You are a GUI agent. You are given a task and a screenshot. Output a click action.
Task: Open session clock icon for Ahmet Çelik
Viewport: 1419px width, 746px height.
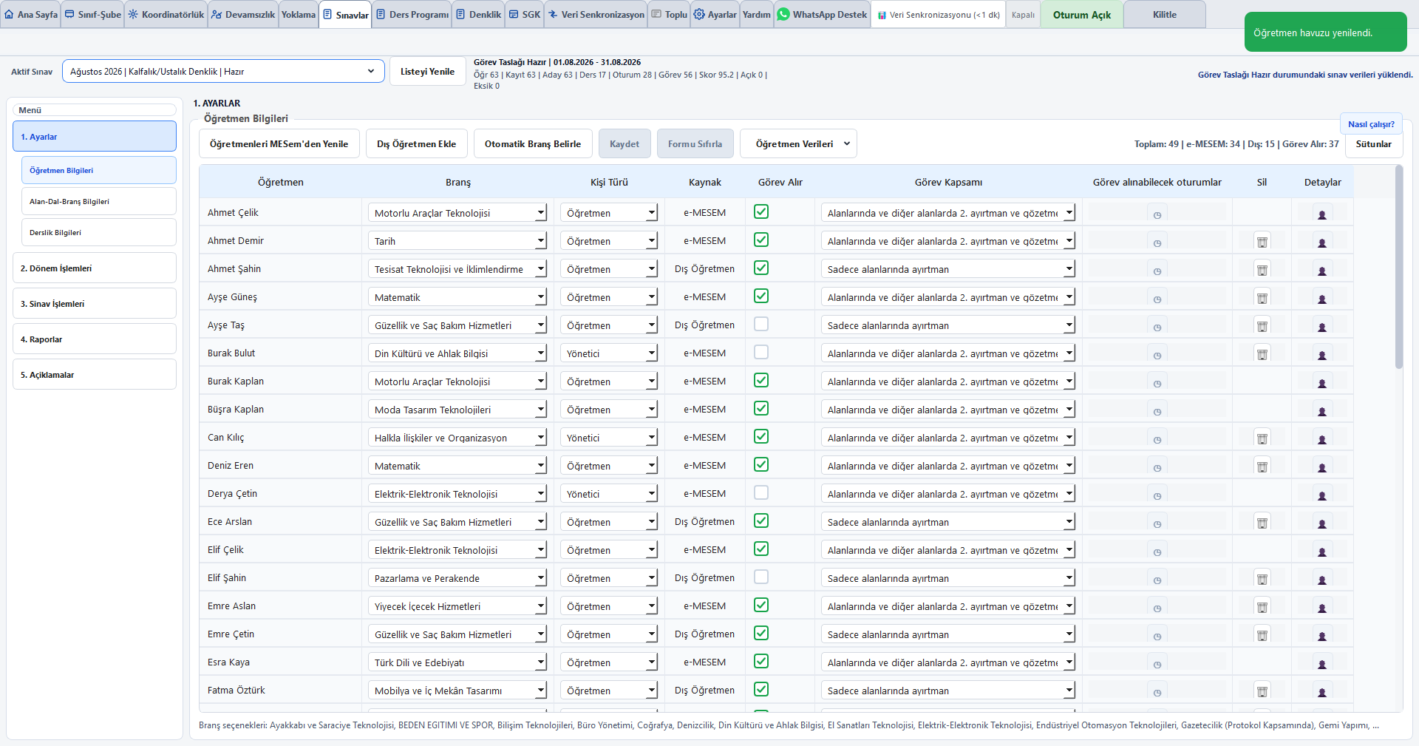[1157, 213]
